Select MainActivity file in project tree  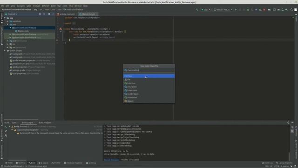22,31
